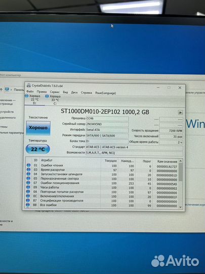
Task: Click worst value 253 in row 07
Action: pyautogui.click(x=131, y=184)
